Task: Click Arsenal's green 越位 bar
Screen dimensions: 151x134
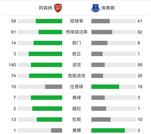Action: click(x=47, y=109)
